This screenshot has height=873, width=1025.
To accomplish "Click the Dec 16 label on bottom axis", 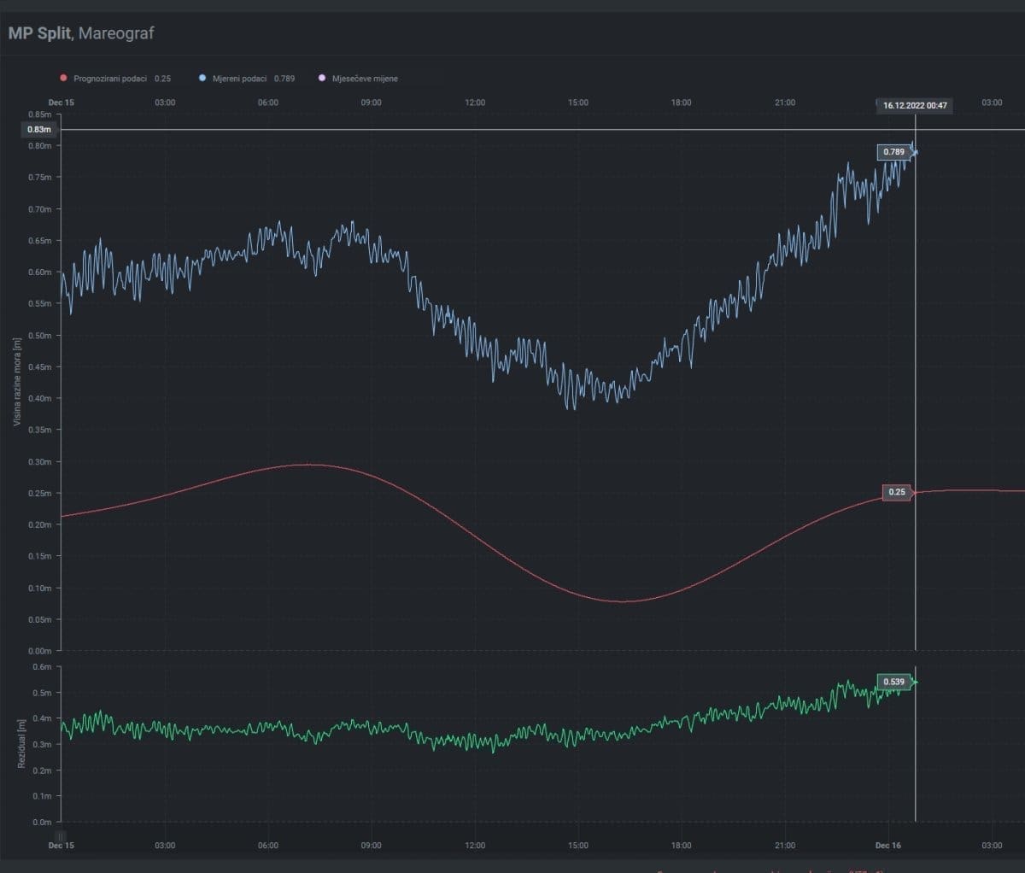I will (887, 846).
